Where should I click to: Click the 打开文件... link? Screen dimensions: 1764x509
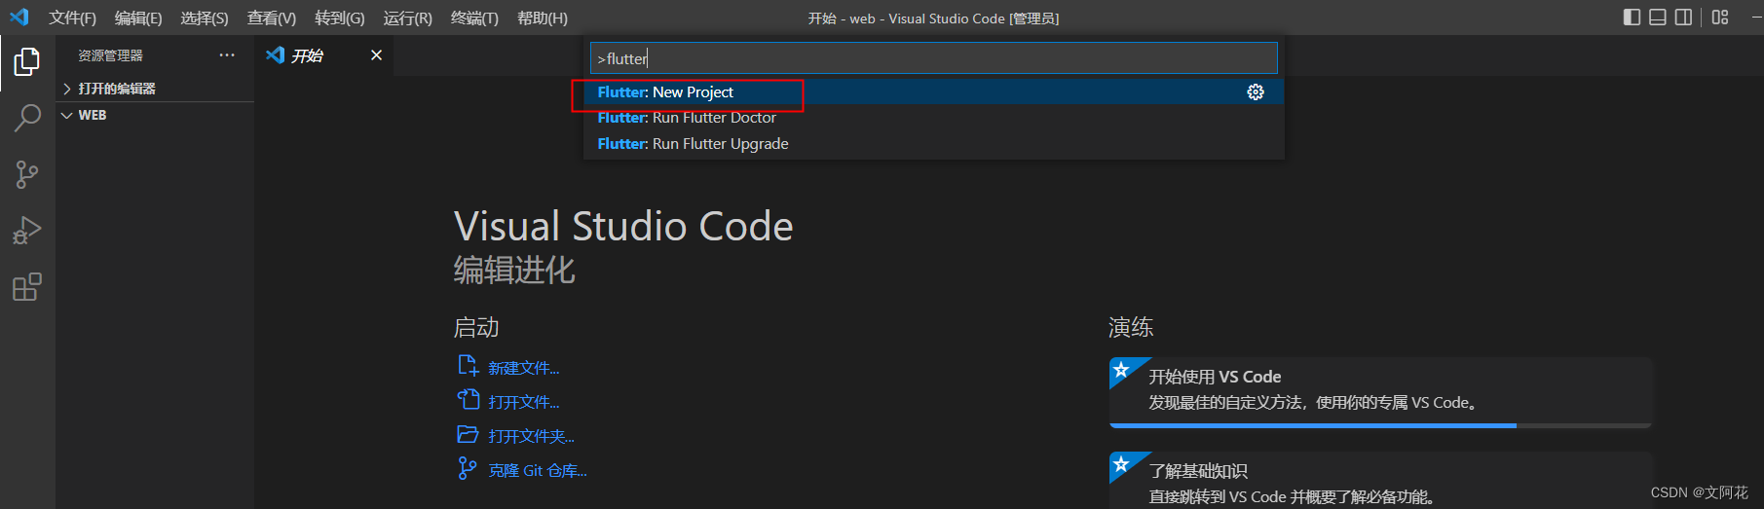click(524, 402)
